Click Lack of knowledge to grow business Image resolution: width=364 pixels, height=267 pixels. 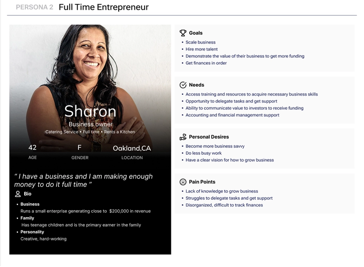(222, 191)
